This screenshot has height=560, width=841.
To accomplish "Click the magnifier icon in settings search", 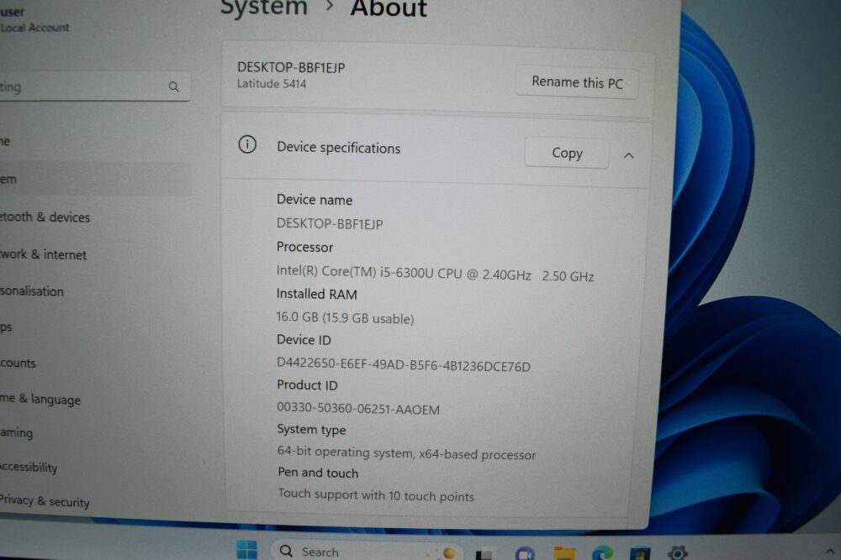I will pos(173,86).
